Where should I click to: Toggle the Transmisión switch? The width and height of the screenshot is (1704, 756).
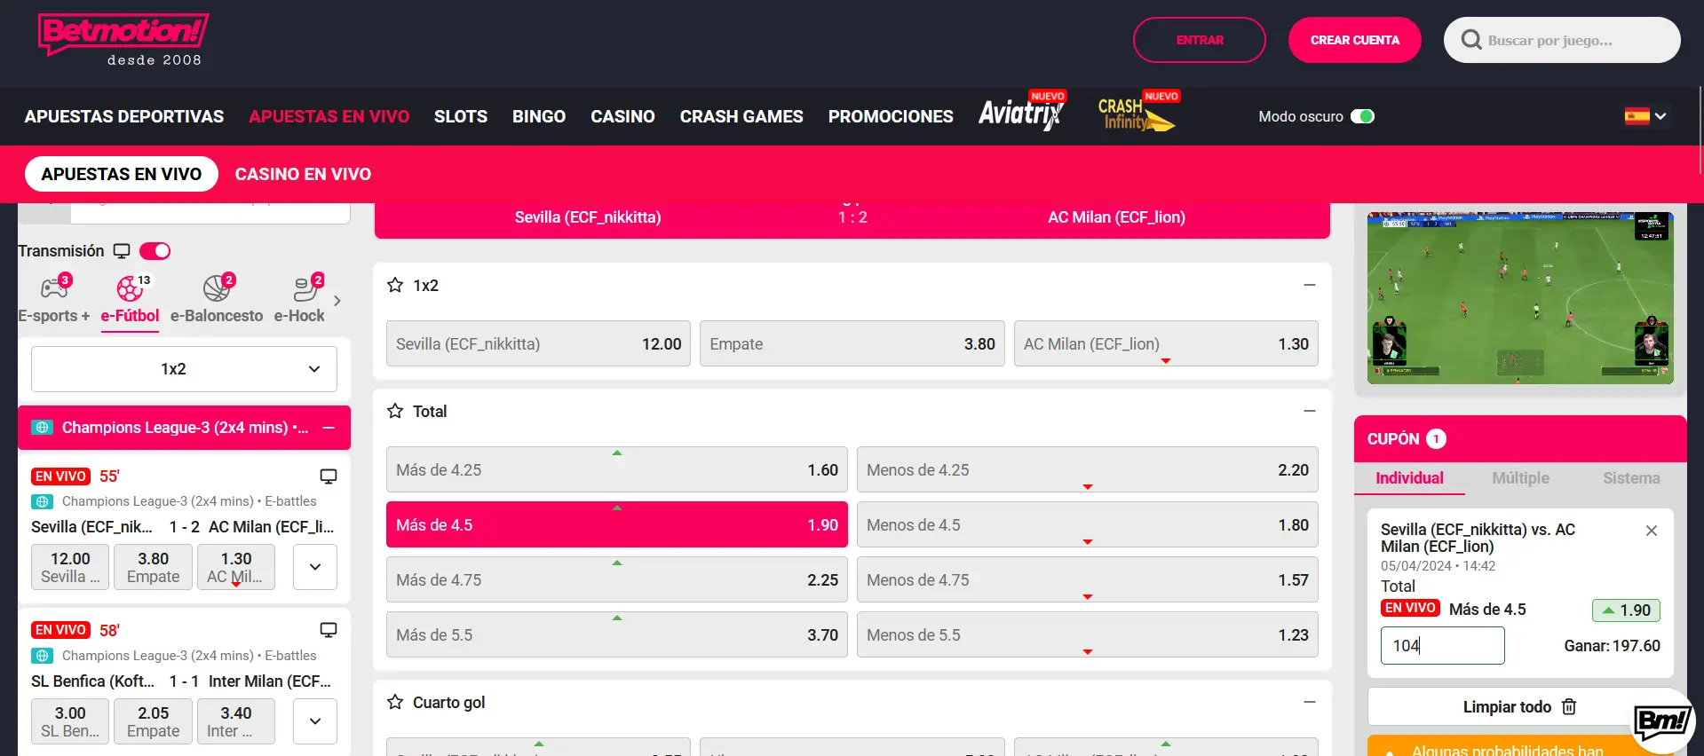click(155, 251)
